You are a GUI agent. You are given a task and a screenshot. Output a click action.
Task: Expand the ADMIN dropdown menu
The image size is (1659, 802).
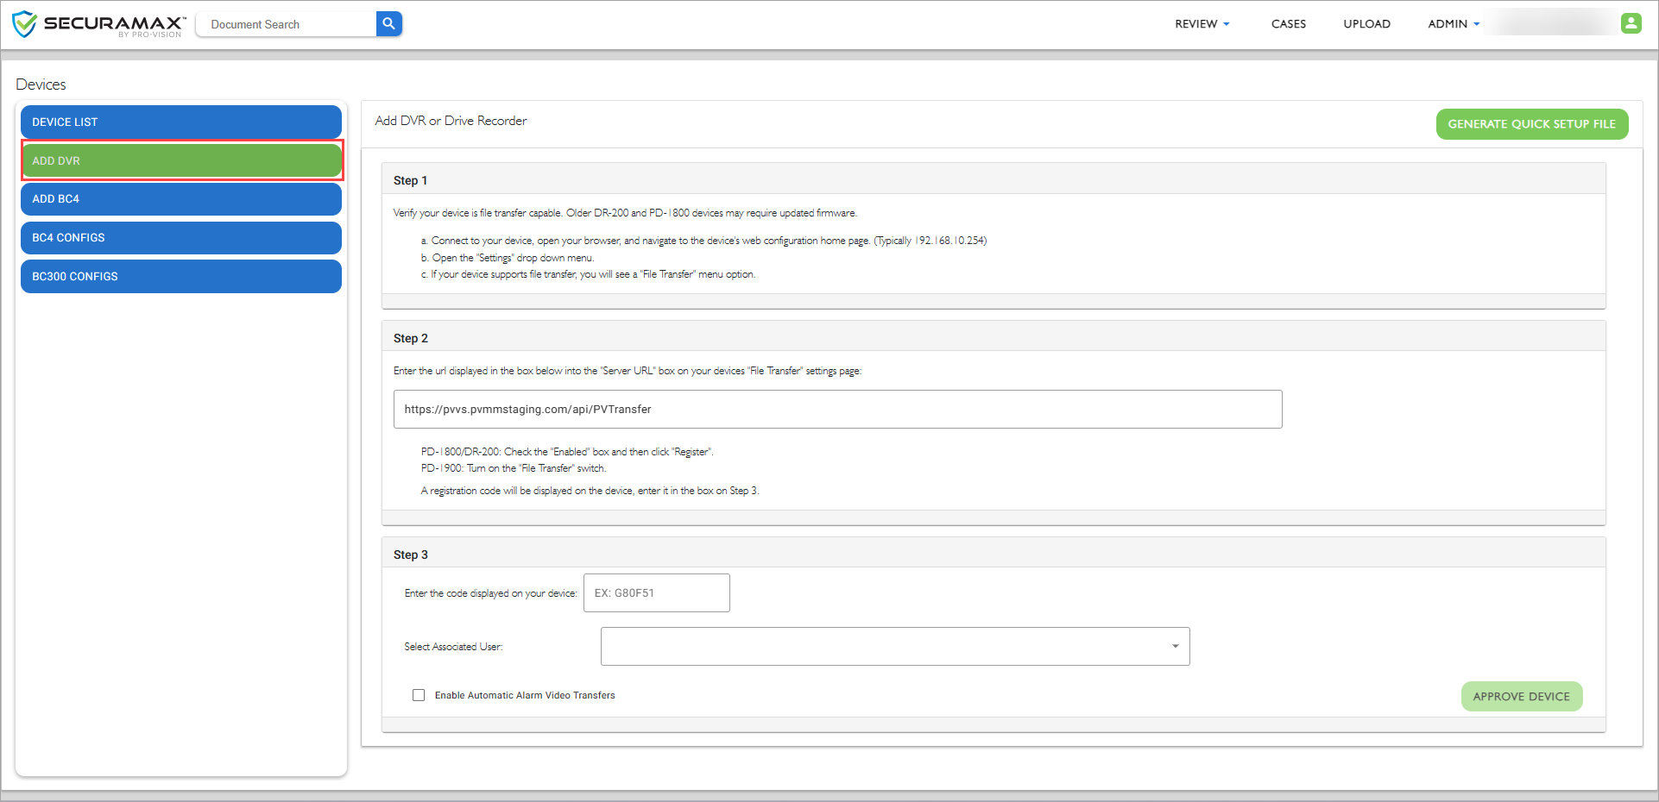(x=1454, y=24)
